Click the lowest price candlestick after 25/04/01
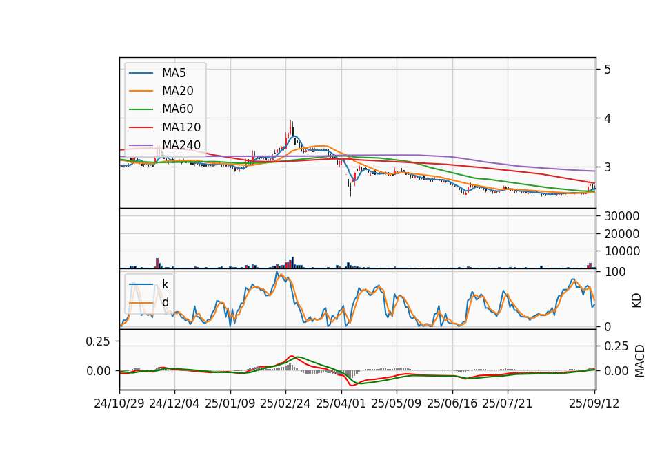The image size is (662, 475). (350, 189)
